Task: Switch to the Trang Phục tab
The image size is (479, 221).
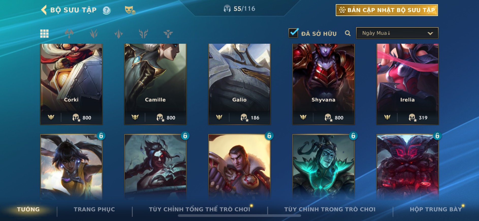Action: [x=94, y=209]
